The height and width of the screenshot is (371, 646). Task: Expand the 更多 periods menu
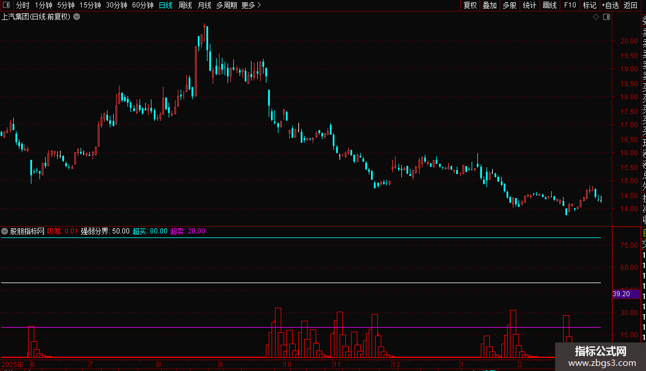point(251,5)
